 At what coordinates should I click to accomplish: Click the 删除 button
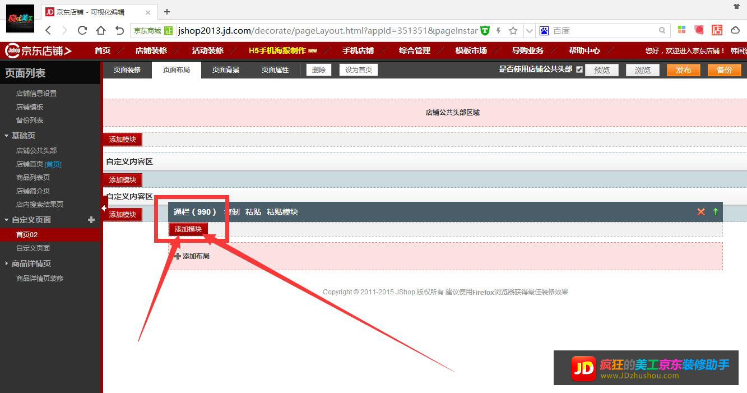click(x=319, y=70)
